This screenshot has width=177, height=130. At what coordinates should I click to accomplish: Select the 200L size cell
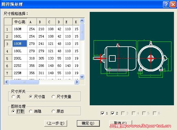[20, 58]
